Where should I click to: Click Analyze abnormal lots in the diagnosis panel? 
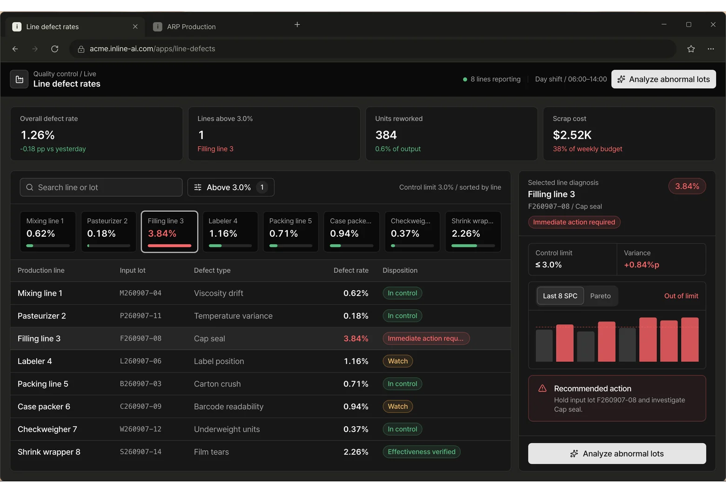click(617, 453)
